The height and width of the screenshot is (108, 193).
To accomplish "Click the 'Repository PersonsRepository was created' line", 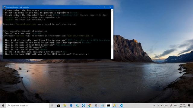I will (x=39, y=24).
